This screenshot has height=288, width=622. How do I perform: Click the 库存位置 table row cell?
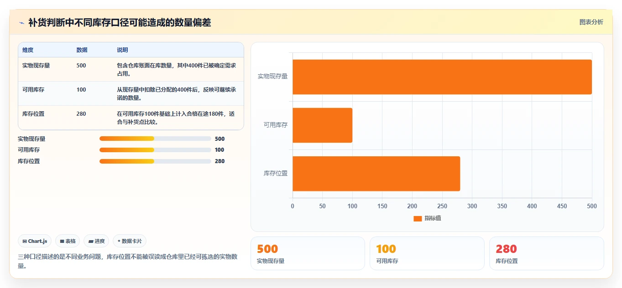tap(33, 113)
